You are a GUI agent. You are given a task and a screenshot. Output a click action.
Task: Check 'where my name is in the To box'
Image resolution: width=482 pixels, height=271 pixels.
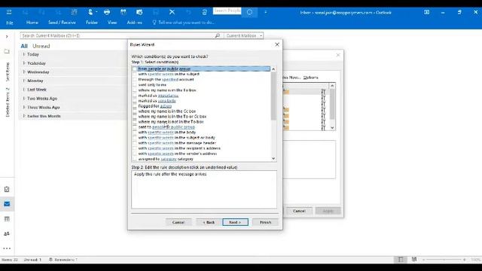click(134, 90)
